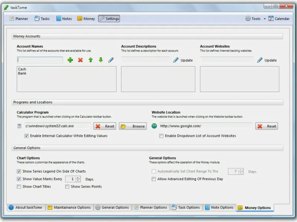297x222 pixels.
Task: Click the calculator path field showing calc.exe
Action: click(x=58, y=126)
